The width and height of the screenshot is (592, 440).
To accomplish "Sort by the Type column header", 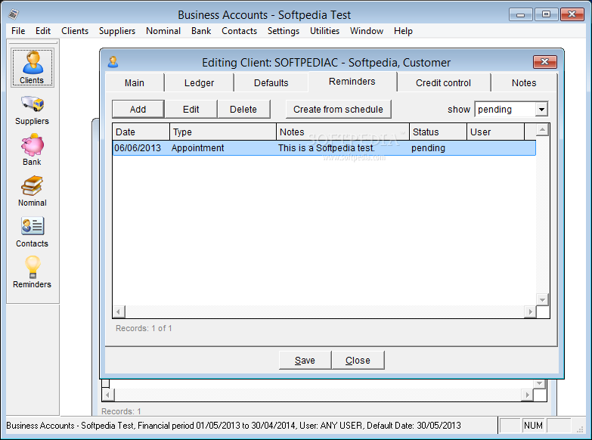I will click(x=223, y=132).
